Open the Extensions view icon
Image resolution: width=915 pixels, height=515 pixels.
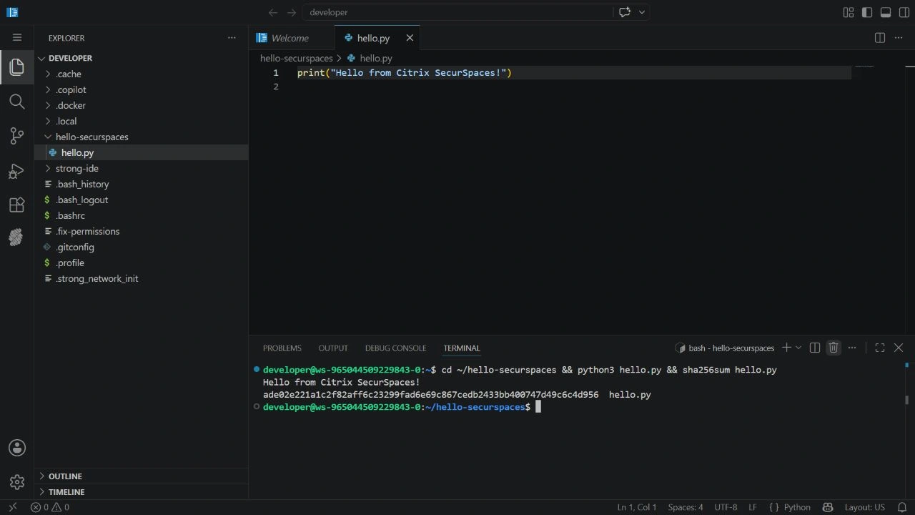pyautogui.click(x=17, y=205)
